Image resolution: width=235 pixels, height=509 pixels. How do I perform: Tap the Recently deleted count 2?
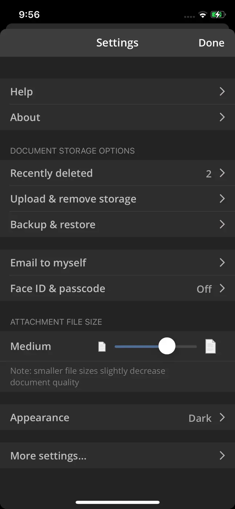208,174
